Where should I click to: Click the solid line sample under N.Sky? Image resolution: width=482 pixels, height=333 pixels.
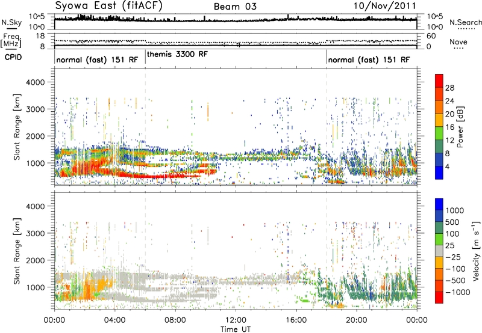tap(11, 28)
